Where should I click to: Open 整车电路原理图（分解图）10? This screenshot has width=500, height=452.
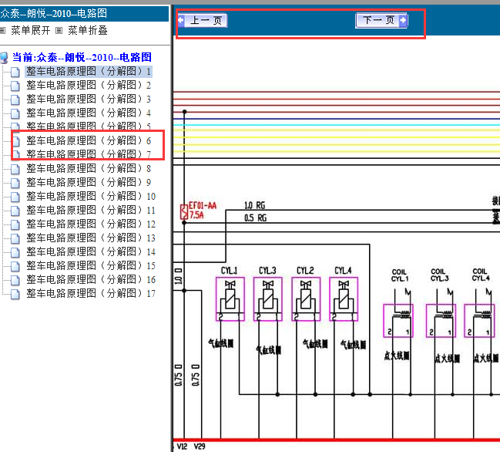[91, 197]
